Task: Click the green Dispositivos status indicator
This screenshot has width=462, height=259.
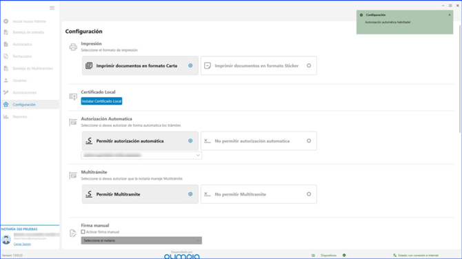Action: pyautogui.click(x=344, y=255)
